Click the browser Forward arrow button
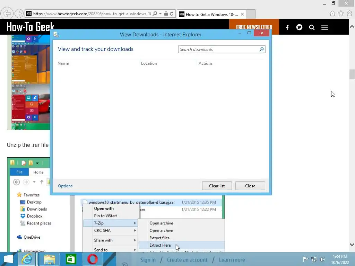Image resolution: width=355 pixels, height=266 pixels. (19, 14)
